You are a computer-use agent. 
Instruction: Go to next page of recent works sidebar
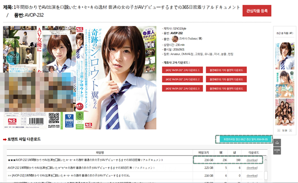pyautogui.click(x=291, y=130)
